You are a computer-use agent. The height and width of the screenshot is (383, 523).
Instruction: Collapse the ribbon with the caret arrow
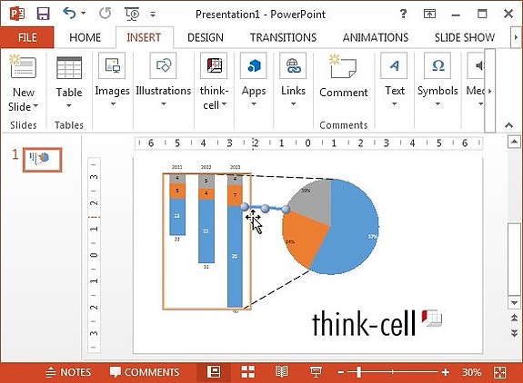tap(508, 125)
